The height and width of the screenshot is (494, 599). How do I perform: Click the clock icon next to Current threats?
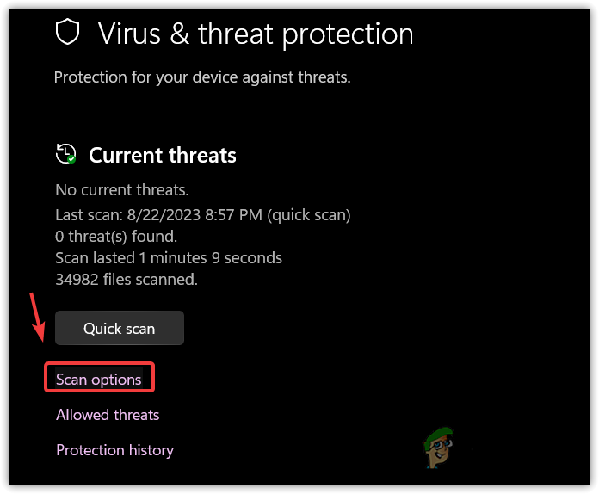[x=64, y=153]
